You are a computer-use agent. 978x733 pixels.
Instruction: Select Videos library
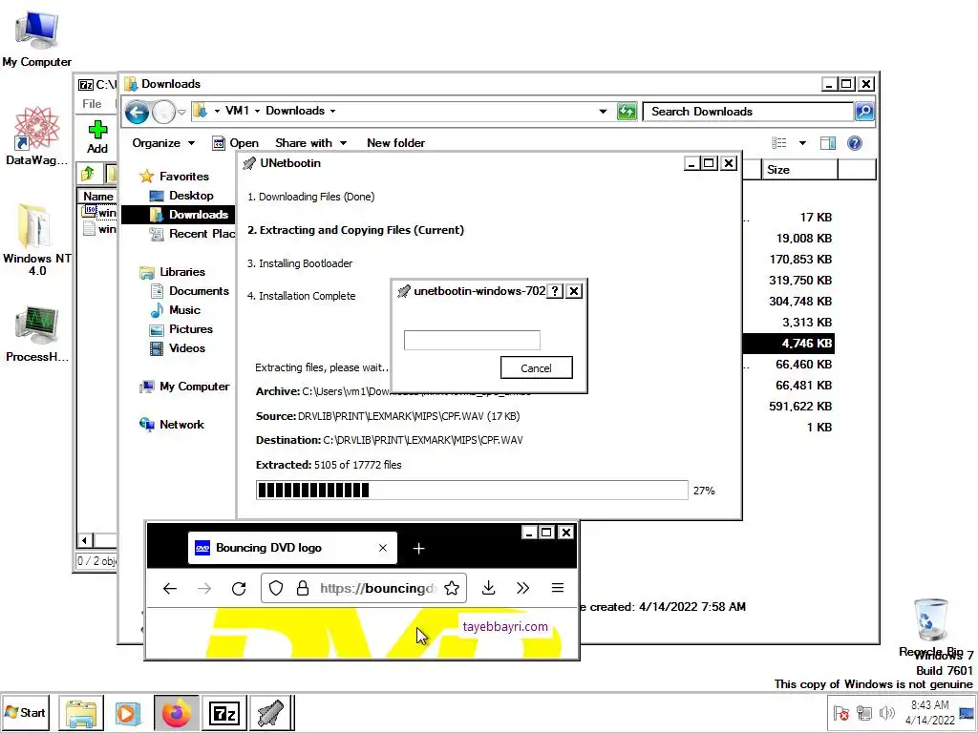point(178,348)
